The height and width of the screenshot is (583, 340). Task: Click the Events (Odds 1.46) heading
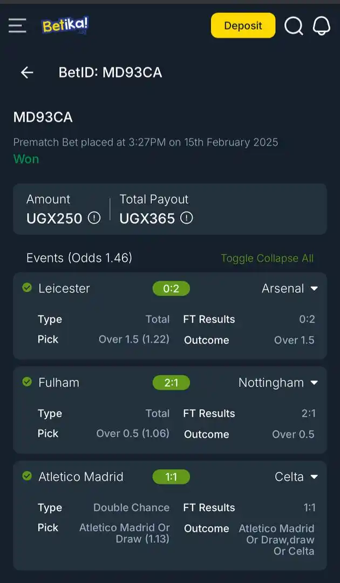coord(79,258)
